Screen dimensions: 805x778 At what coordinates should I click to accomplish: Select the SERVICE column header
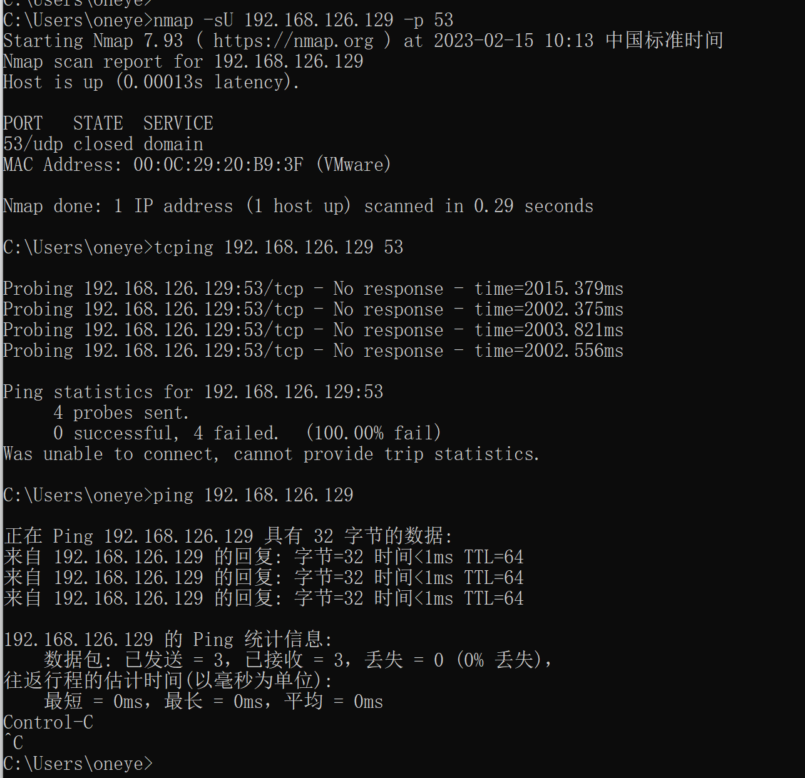tap(178, 123)
